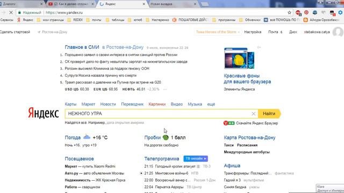344x193 pixels.
Task: Open the Телепрограмма heading
Action: point(162,159)
